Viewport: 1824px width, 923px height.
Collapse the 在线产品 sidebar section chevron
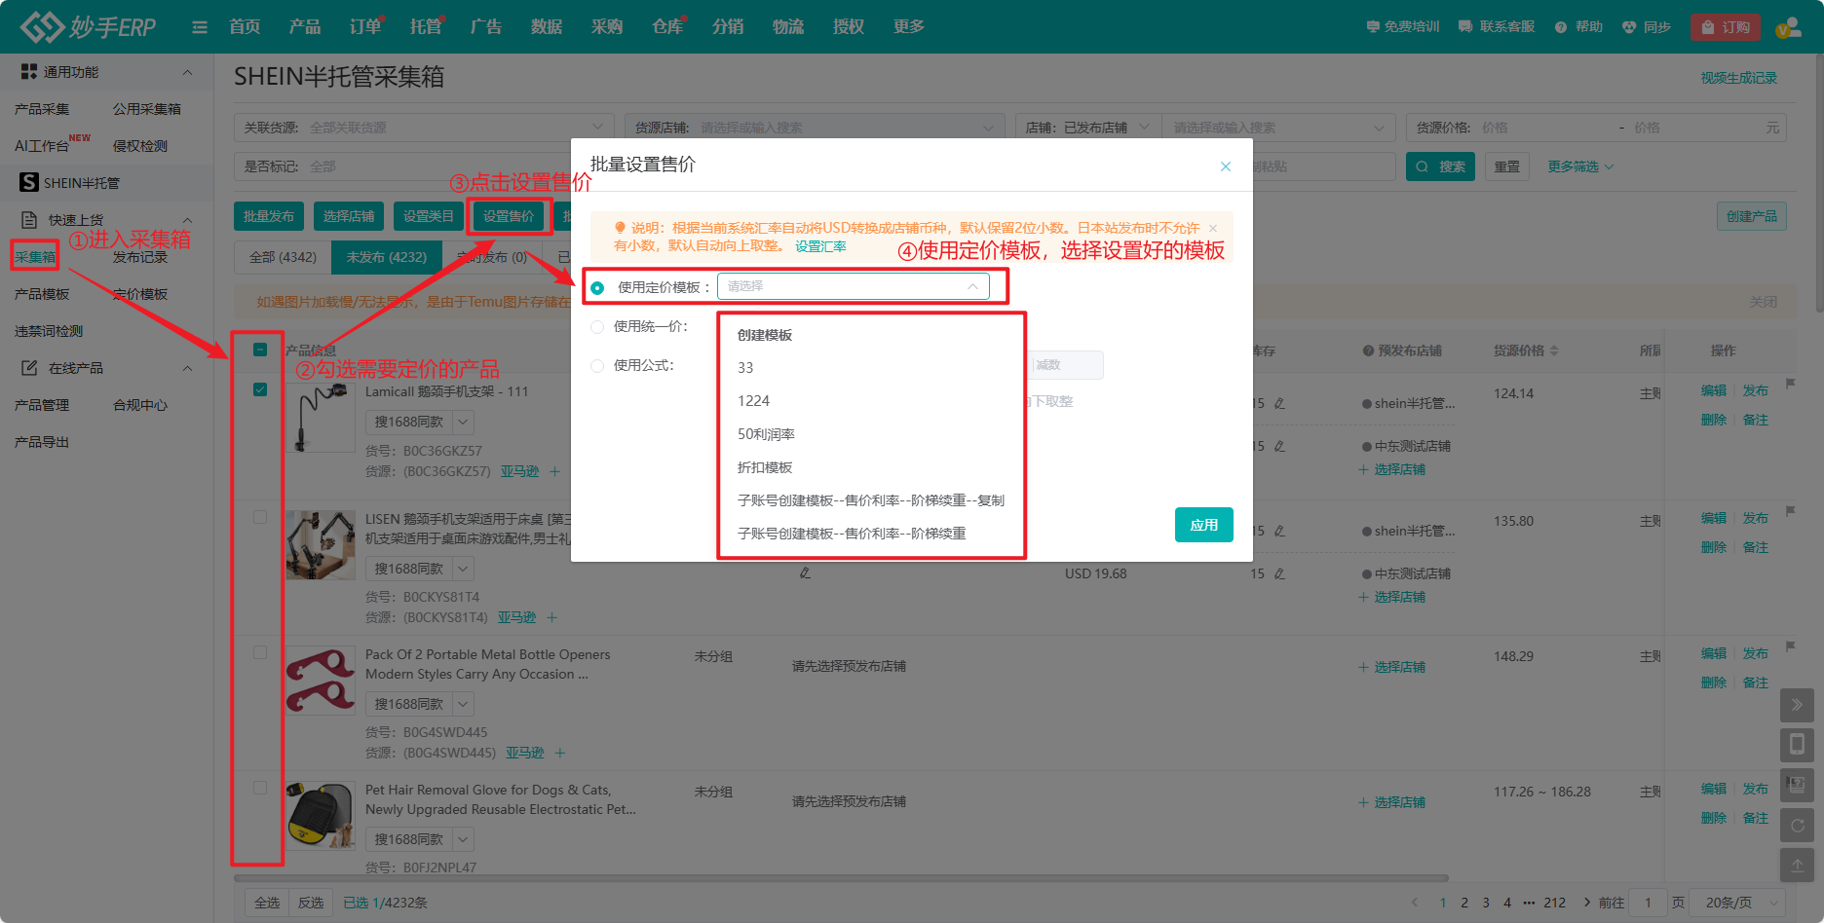tap(187, 368)
